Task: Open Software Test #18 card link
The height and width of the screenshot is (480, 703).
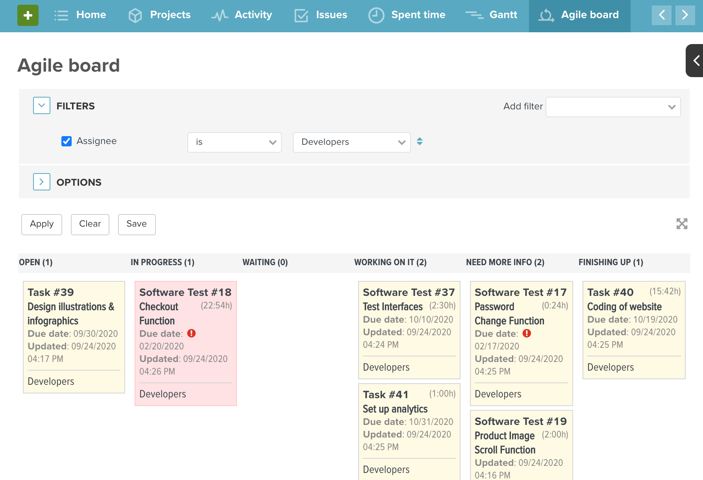Action: (185, 292)
